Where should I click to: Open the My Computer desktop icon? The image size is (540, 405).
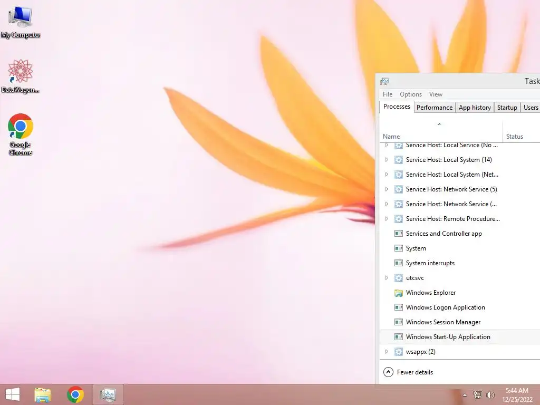(21, 22)
